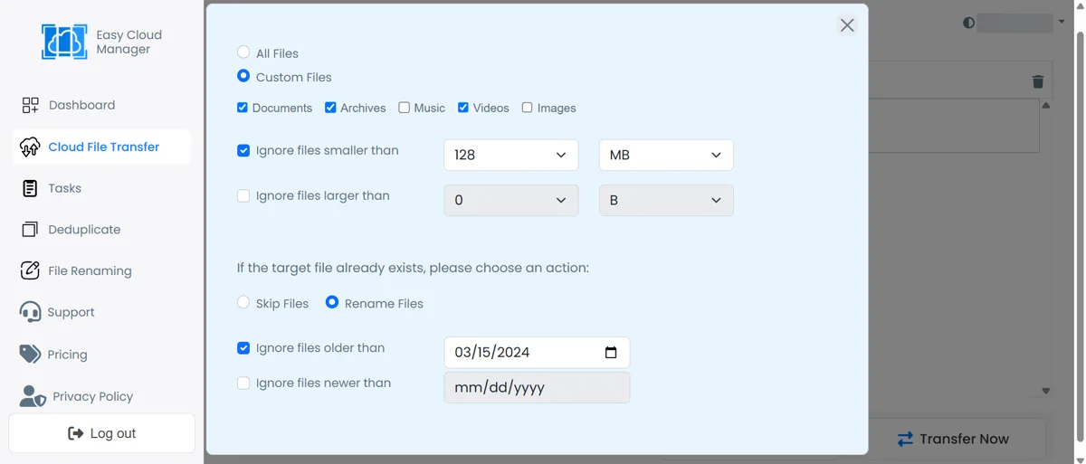Image resolution: width=1086 pixels, height=464 pixels.
Task: Click the trash delete icon
Action: (x=1038, y=81)
